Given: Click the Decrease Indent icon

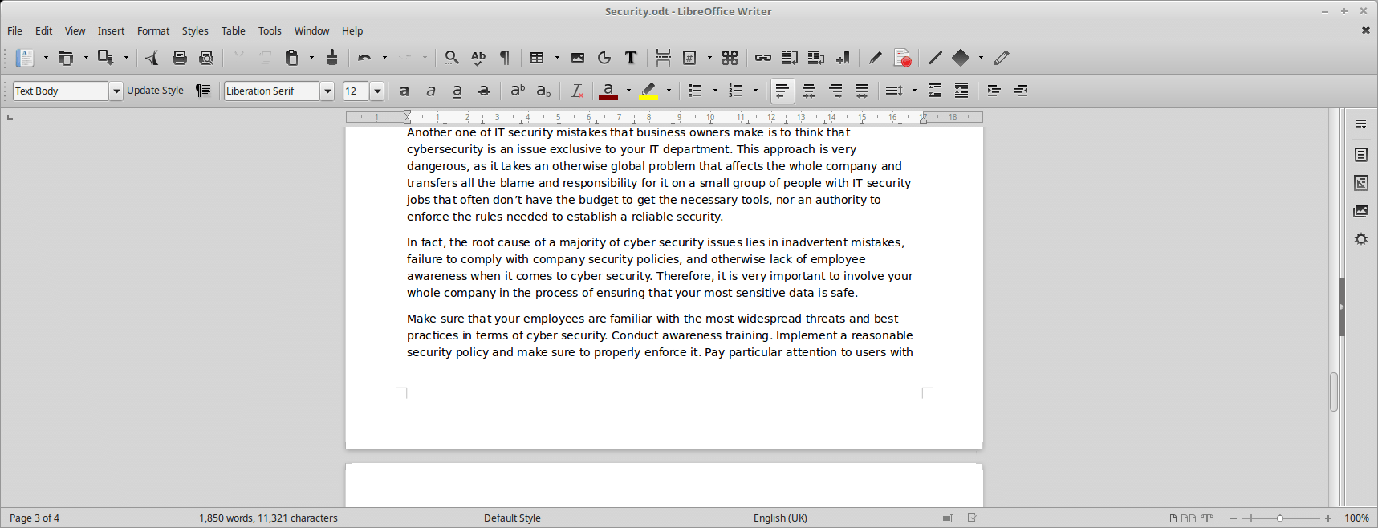Looking at the screenshot, I should [1021, 91].
